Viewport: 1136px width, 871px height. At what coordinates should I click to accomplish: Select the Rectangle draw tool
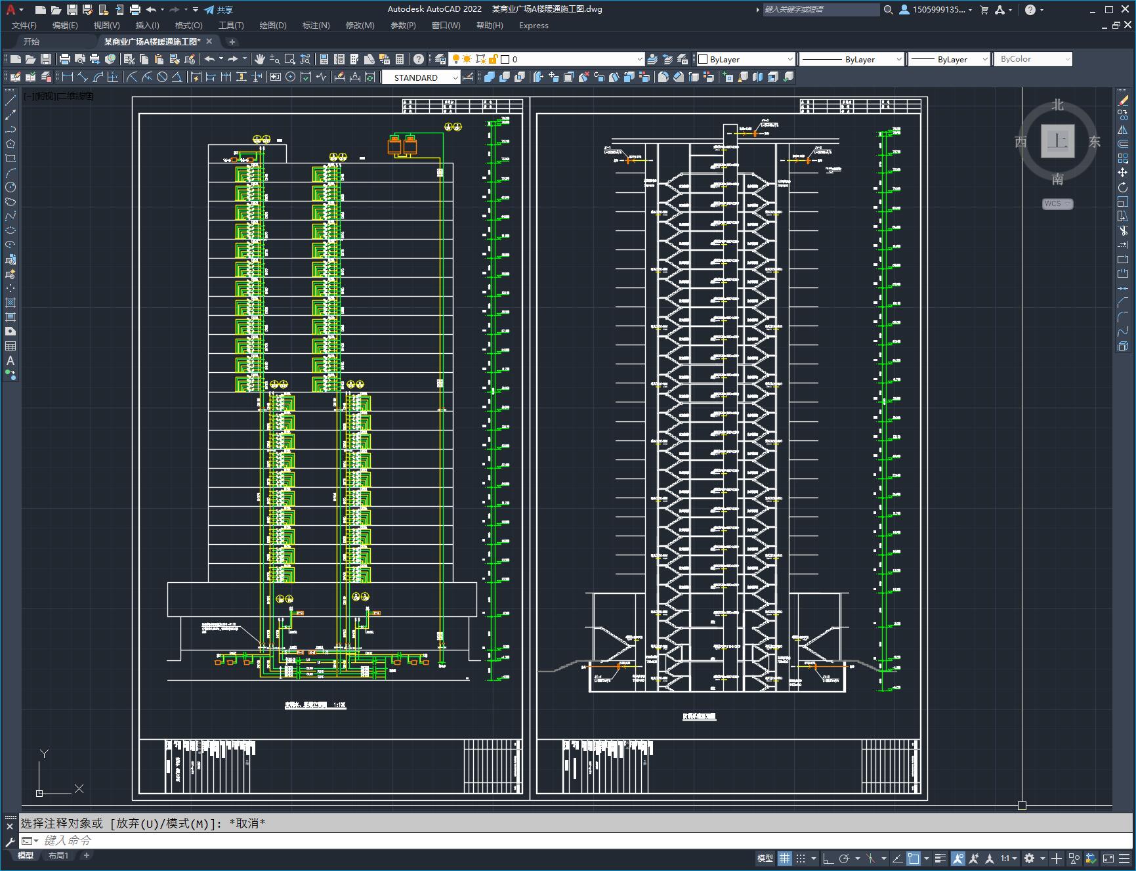pyautogui.click(x=11, y=158)
